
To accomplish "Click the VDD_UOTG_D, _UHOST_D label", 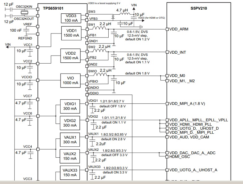I will pyautogui.click(x=194, y=128).
